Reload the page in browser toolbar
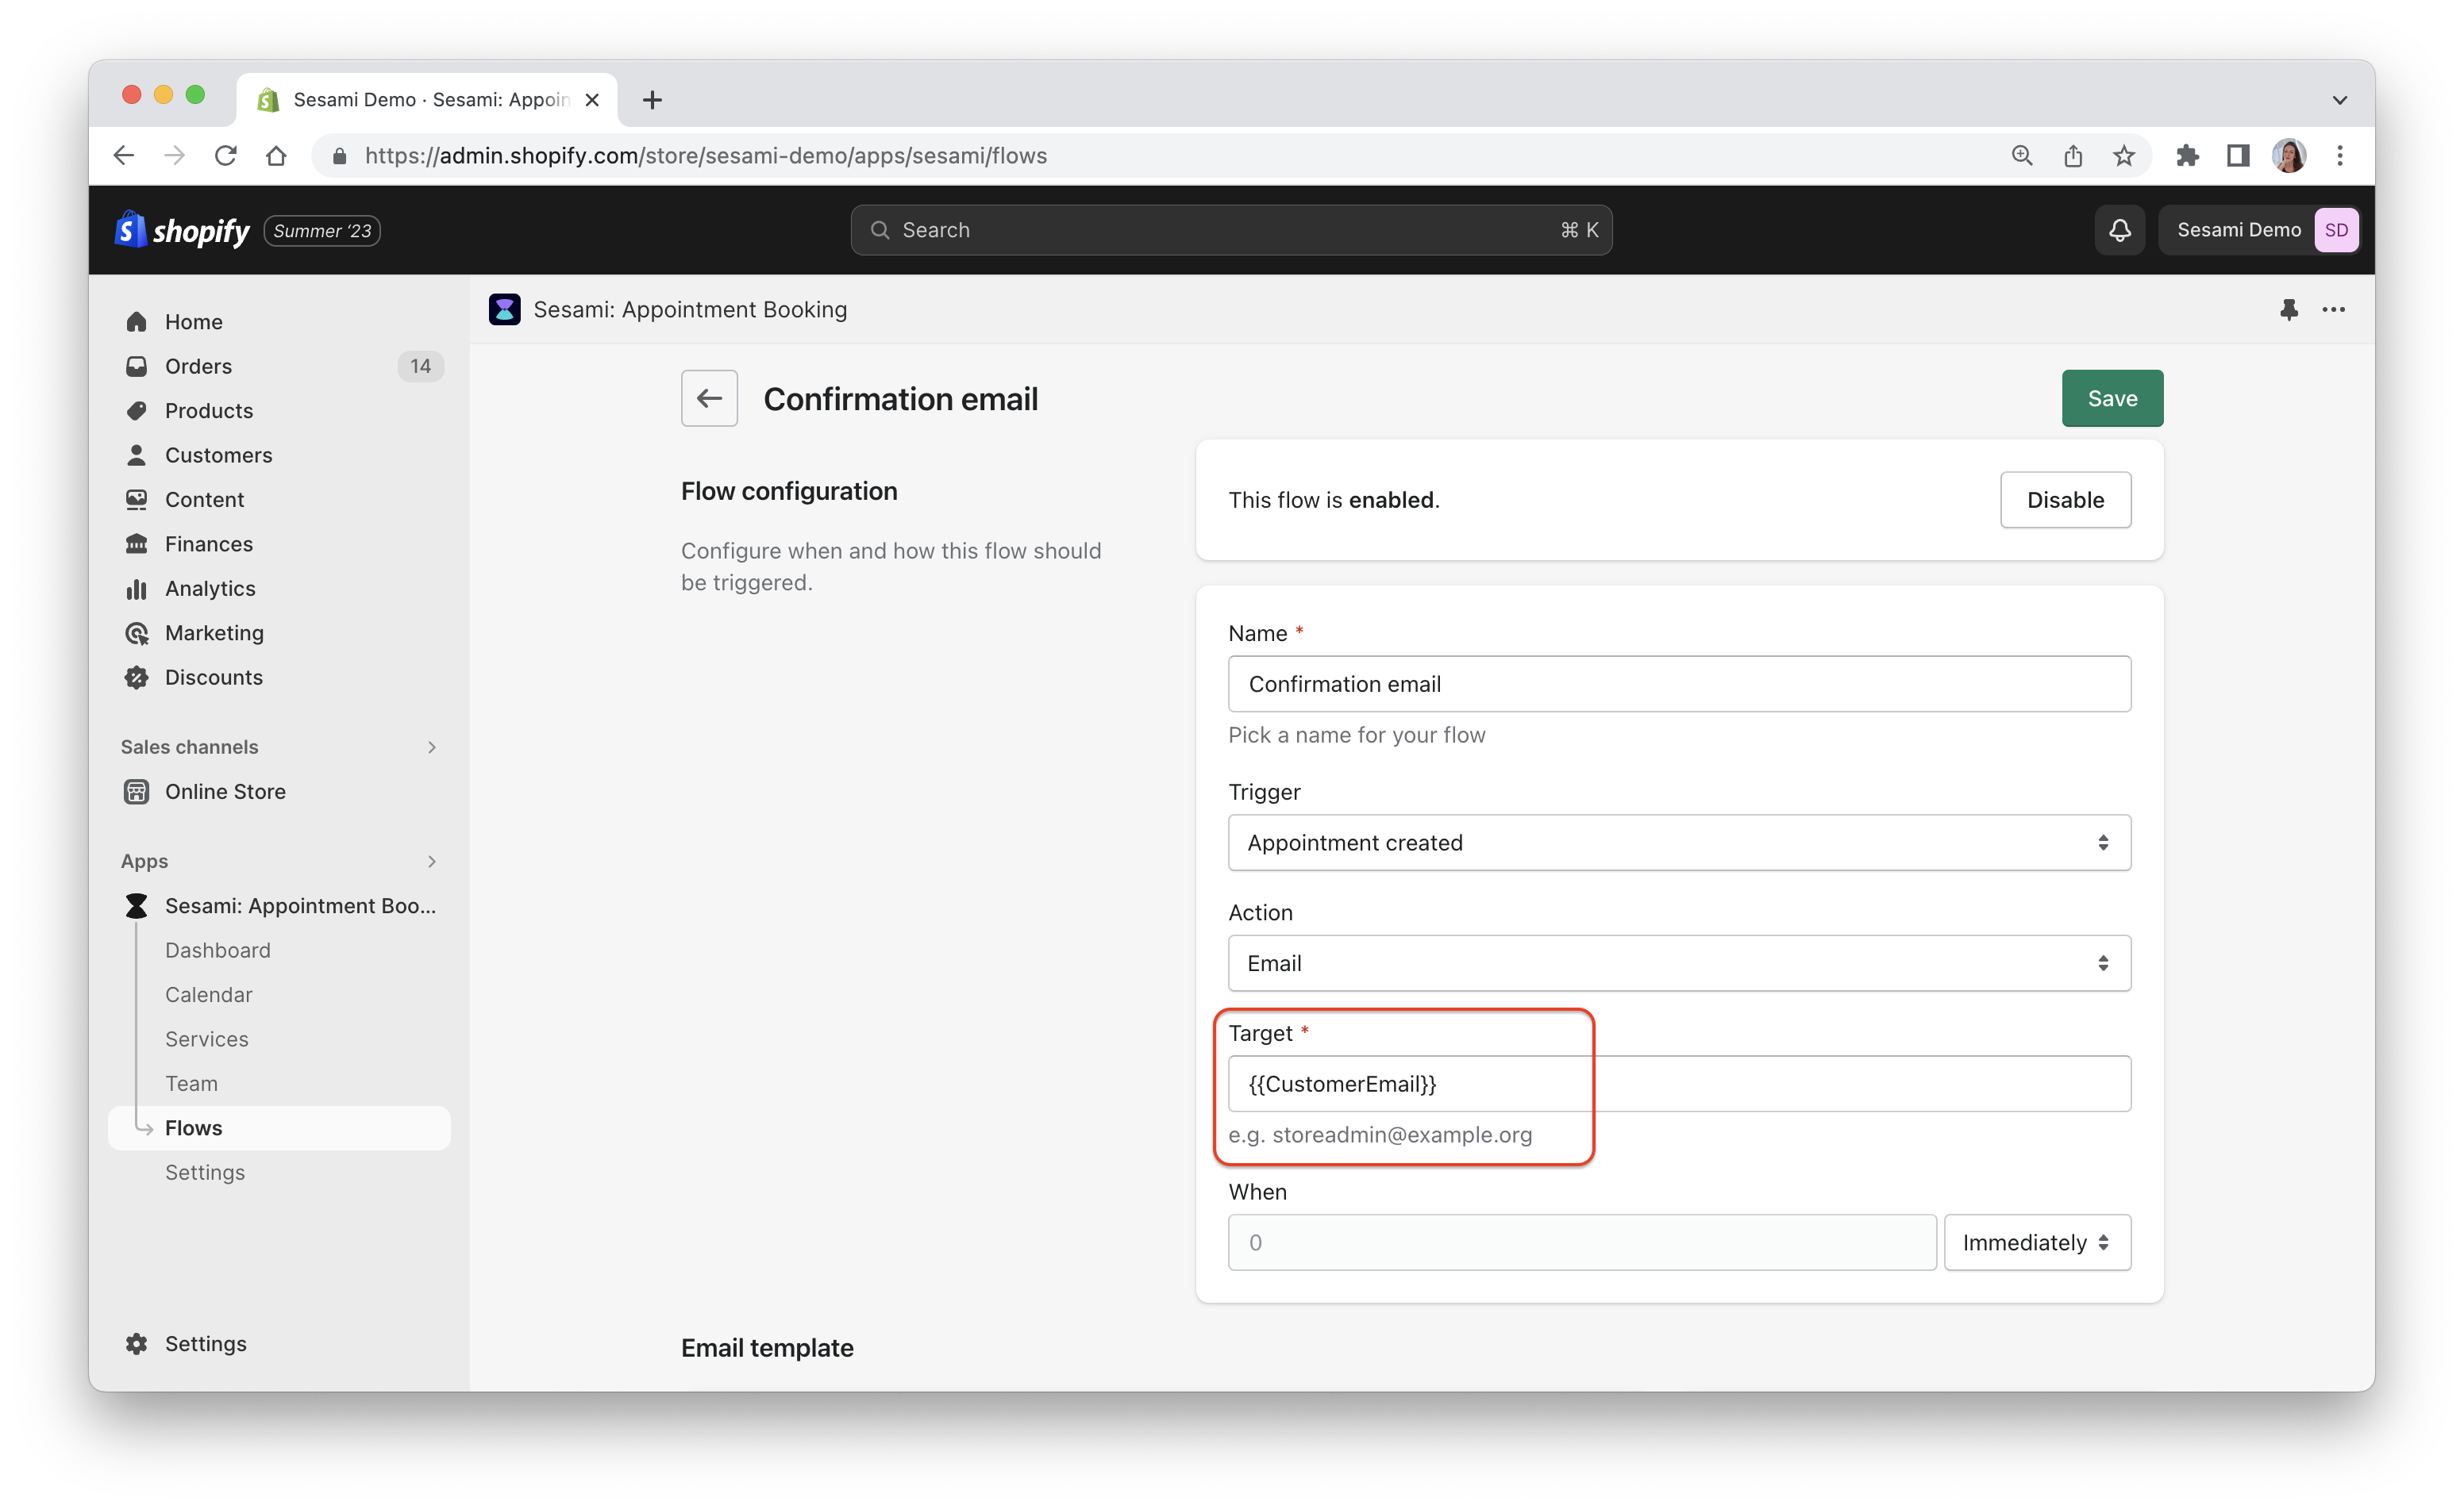Viewport: 2464px width, 1509px height. click(225, 156)
